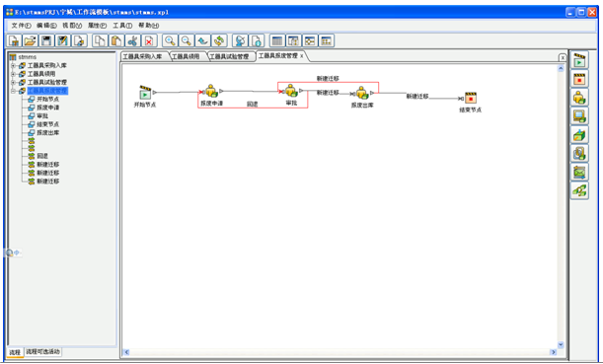Click the Save floppy disk icon

[46, 40]
